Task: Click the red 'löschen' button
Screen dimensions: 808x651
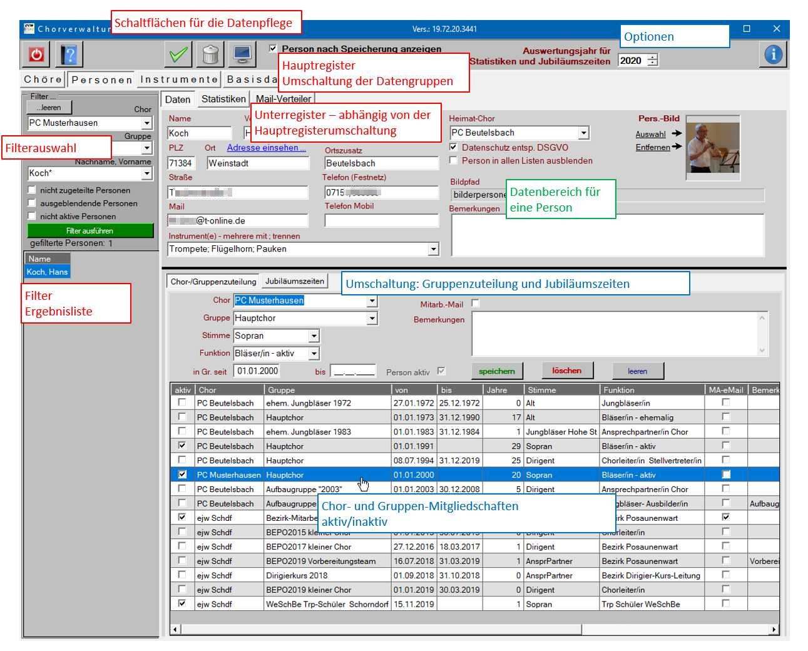Action: (567, 371)
